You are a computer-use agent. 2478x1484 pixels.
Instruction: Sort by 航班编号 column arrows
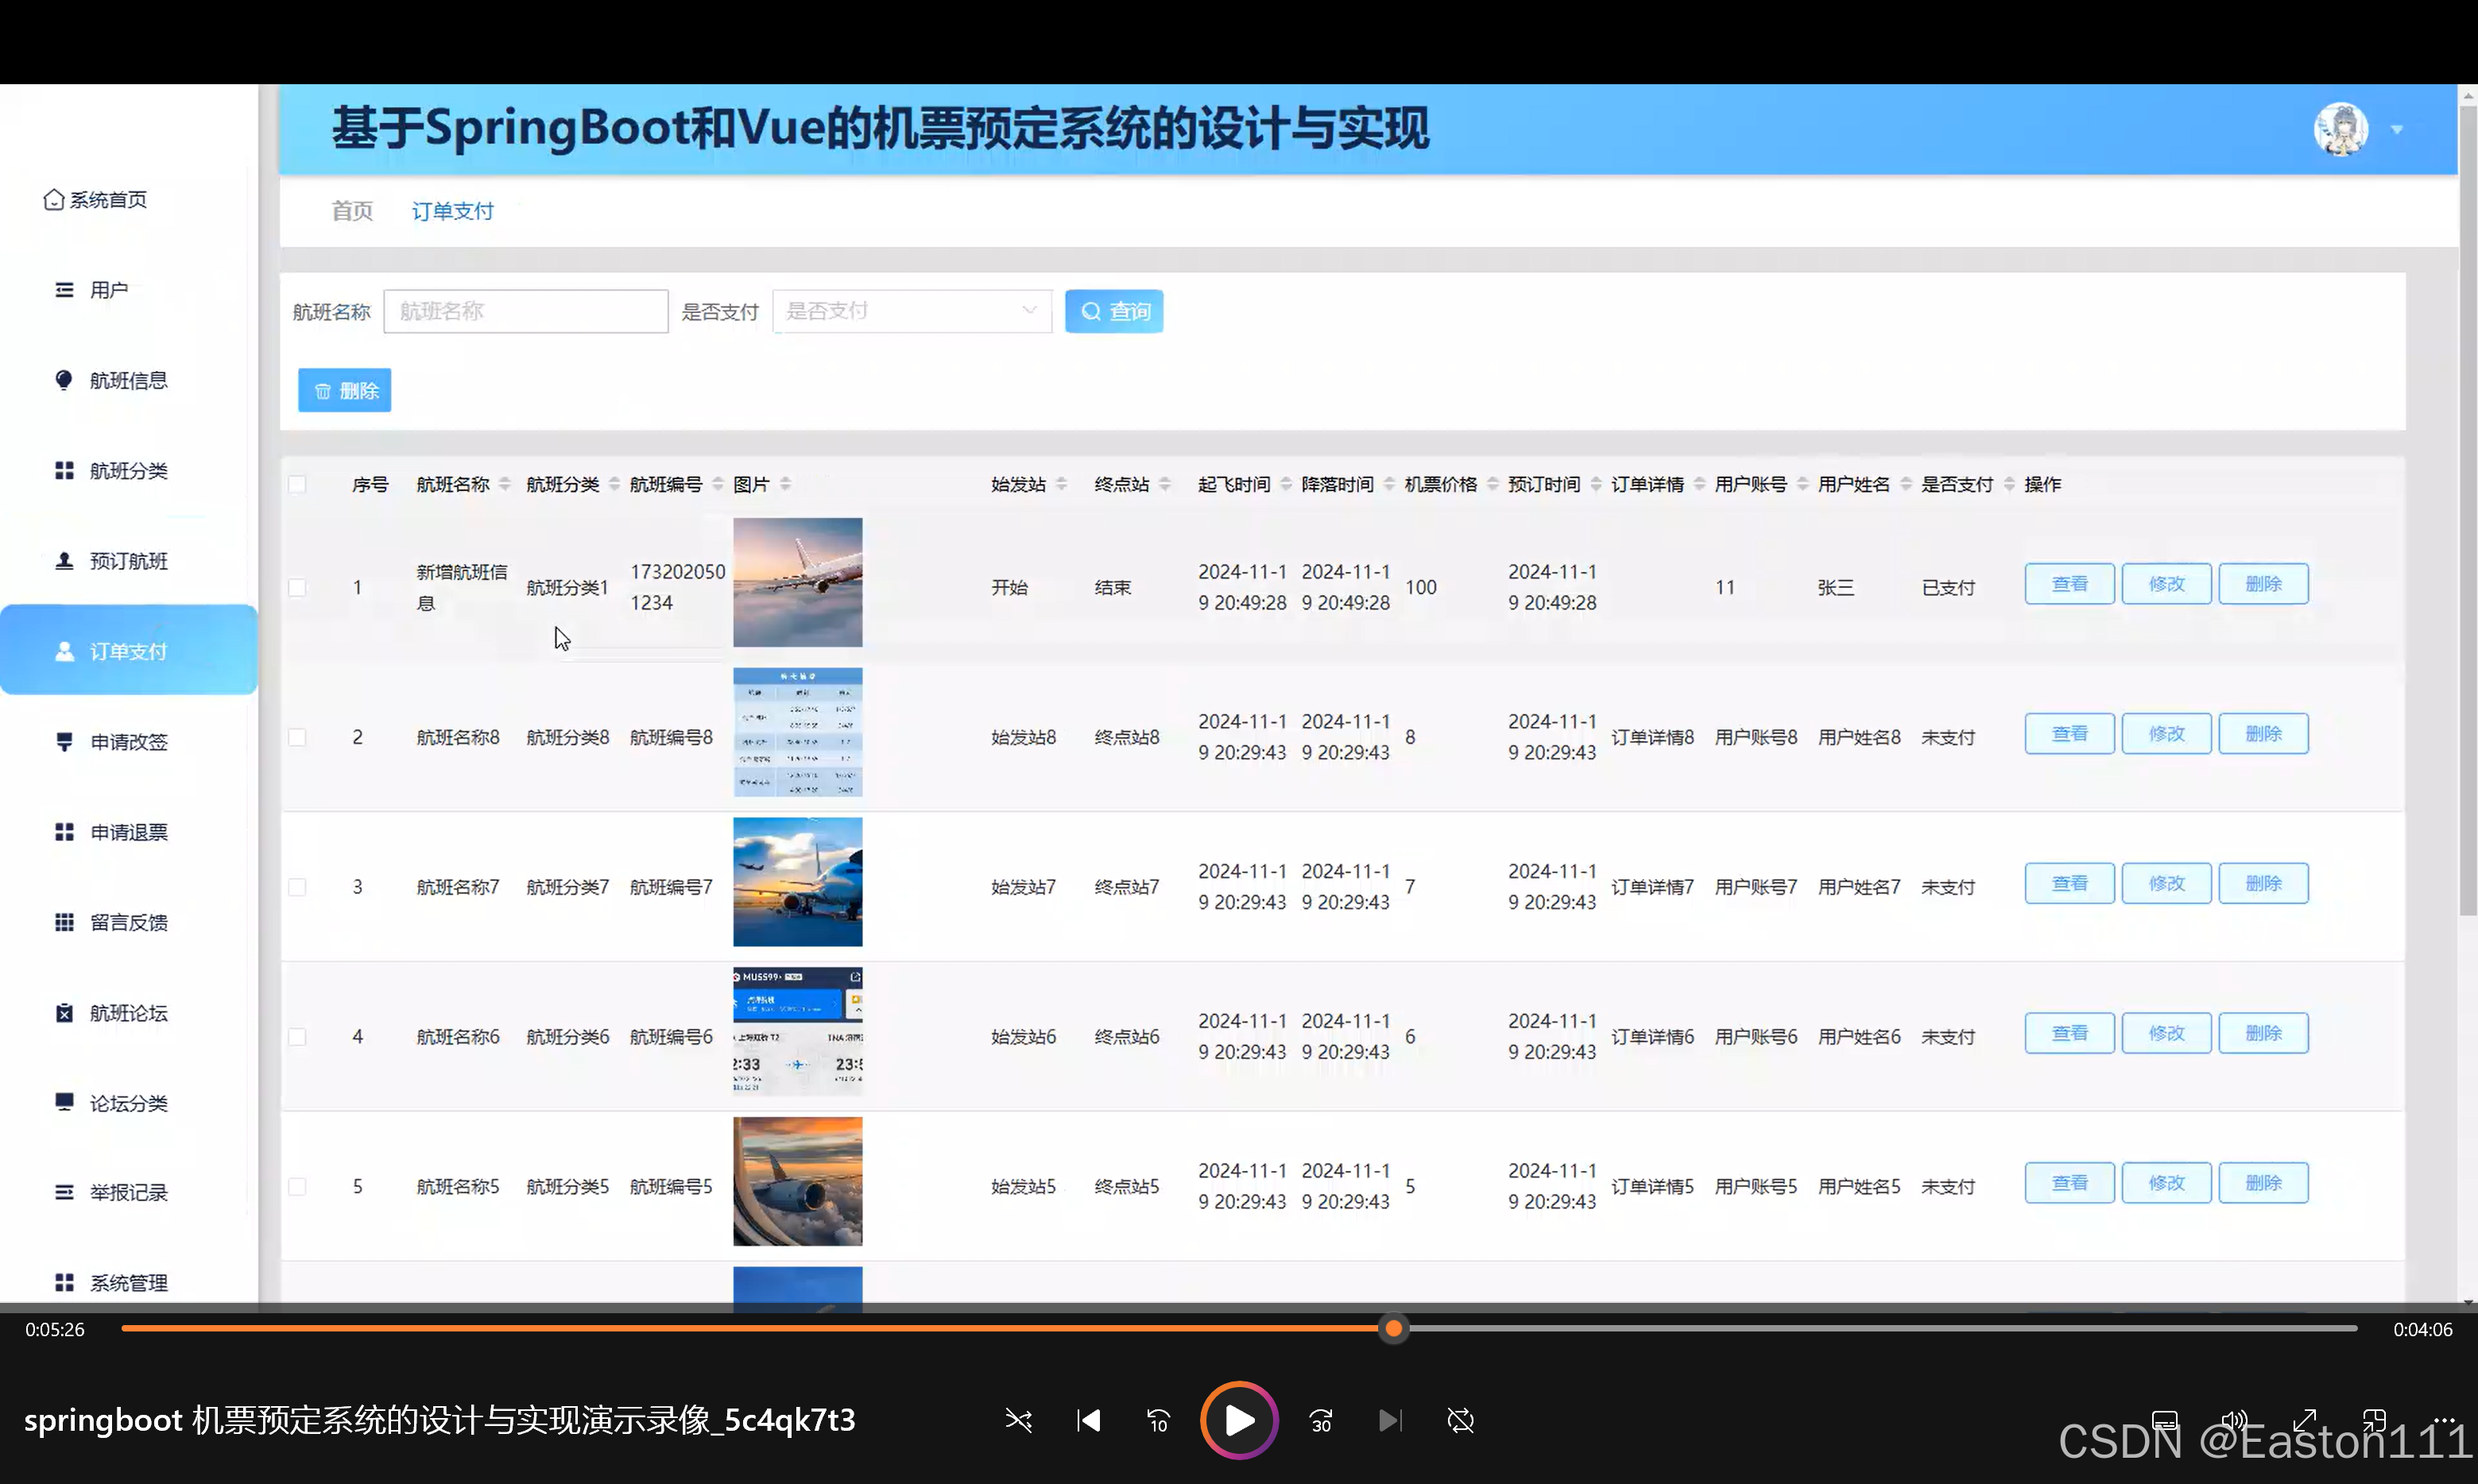pos(718,484)
